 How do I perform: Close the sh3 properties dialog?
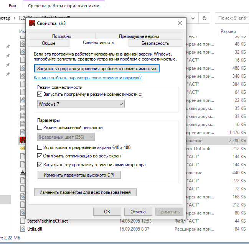coord(180,23)
